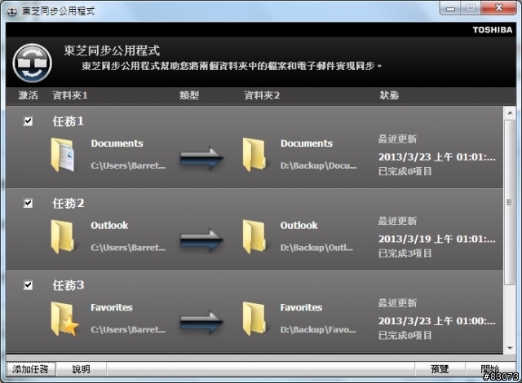Click the destination Outlook folder name

(299, 226)
